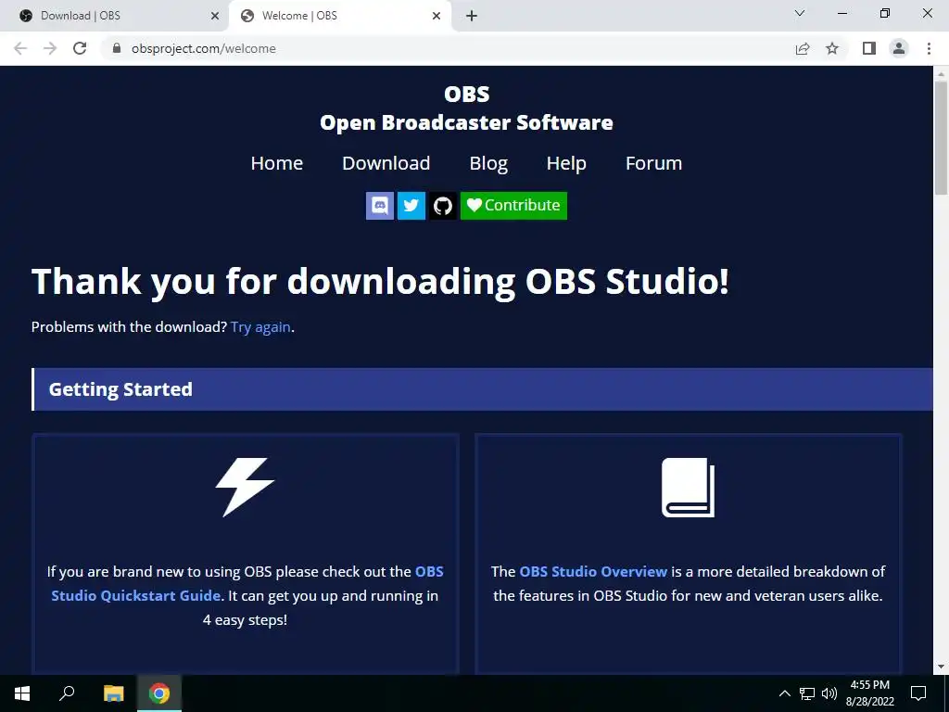The image size is (949, 712).
Task: Open a new browser tab
Action: (x=472, y=16)
